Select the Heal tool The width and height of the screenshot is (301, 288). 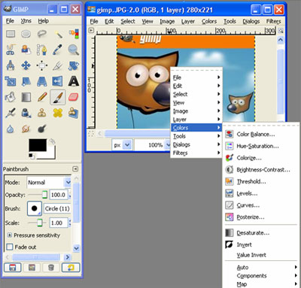58,113
